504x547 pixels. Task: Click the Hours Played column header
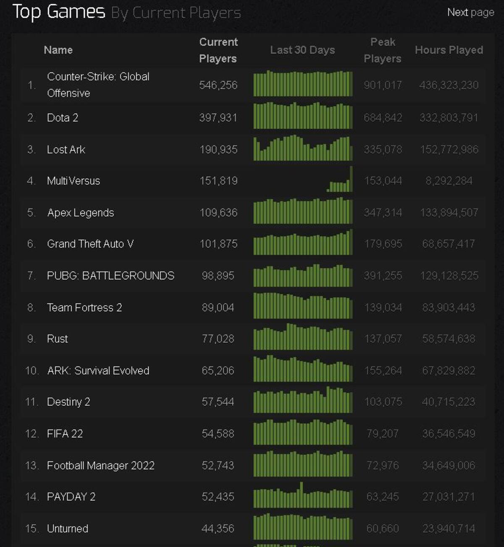tap(449, 50)
